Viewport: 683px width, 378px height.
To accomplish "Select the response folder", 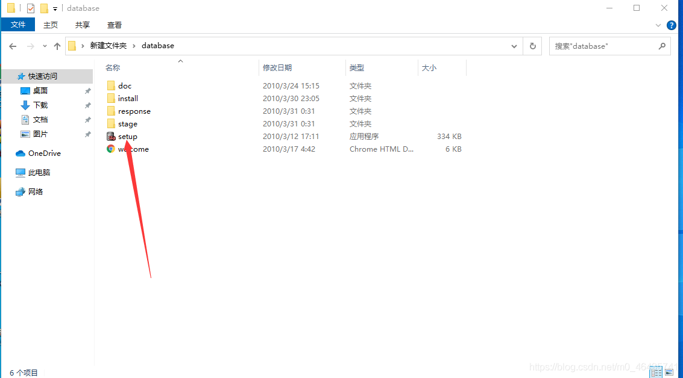I will click(134, 111).
